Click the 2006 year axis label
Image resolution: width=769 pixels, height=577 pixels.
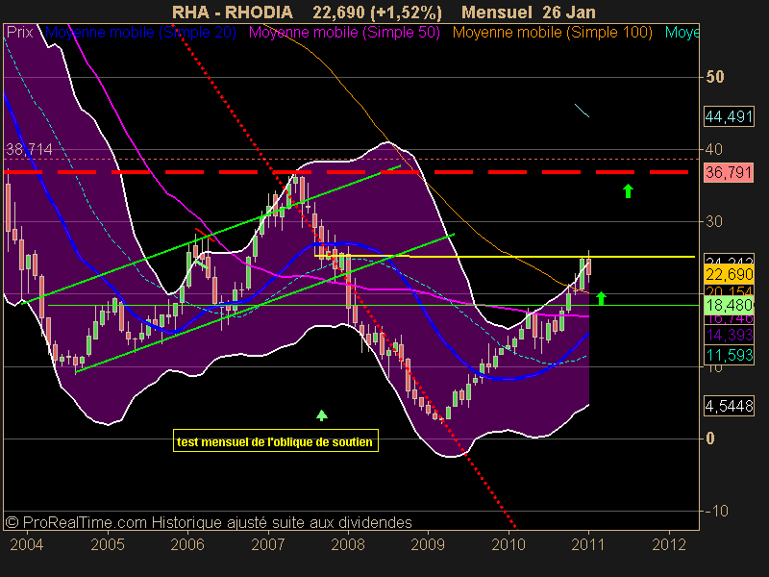click(x=187, y=544)
